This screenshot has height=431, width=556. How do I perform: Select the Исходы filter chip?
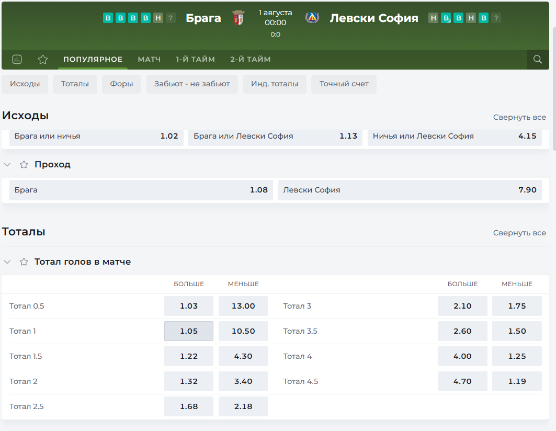pyautogui.click(x=25, y=84)
